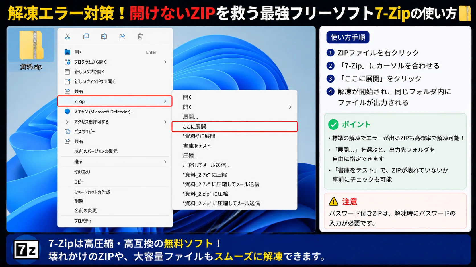476x267 pixels.
Task: Click the 7z logo in the bottom banner
Action: coord(26,250)
